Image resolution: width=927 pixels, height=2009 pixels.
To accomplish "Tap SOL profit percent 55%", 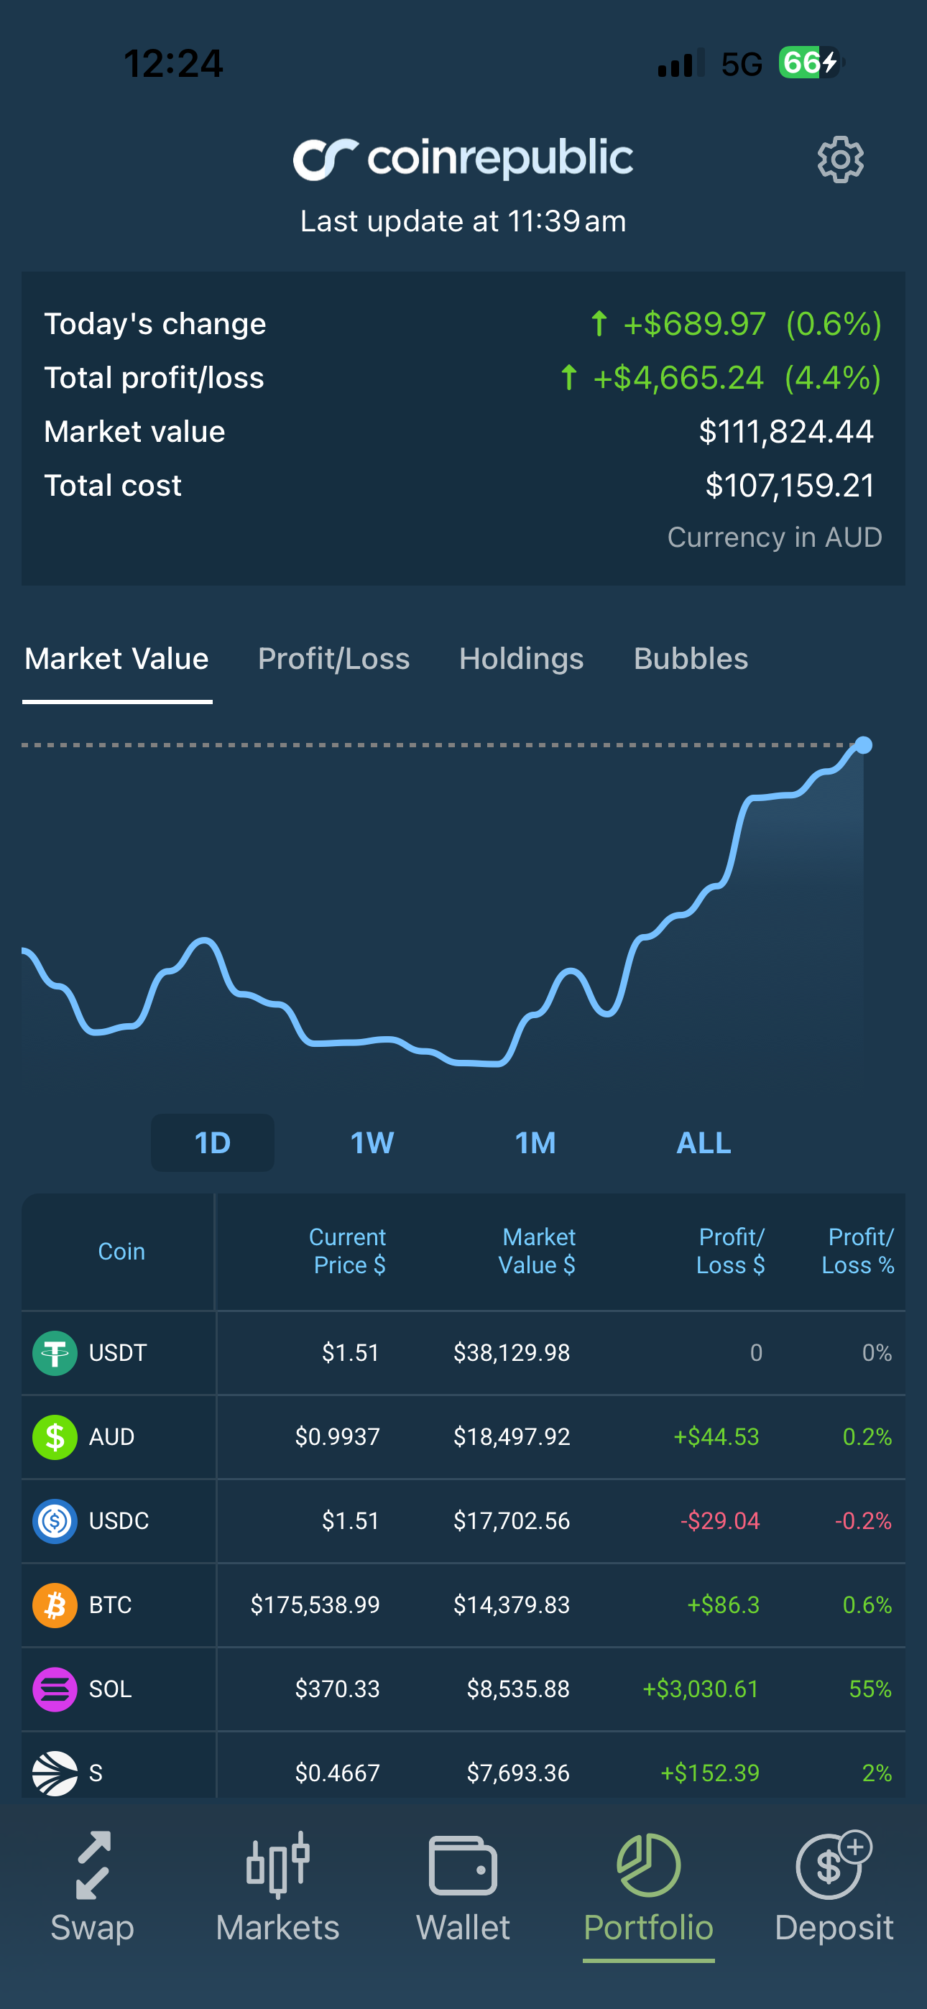I will coord(870,1690).
